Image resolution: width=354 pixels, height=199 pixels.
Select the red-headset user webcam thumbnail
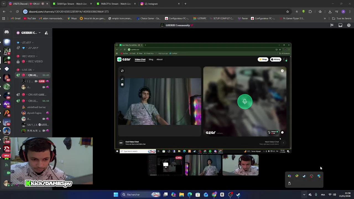tap(241, 165)
